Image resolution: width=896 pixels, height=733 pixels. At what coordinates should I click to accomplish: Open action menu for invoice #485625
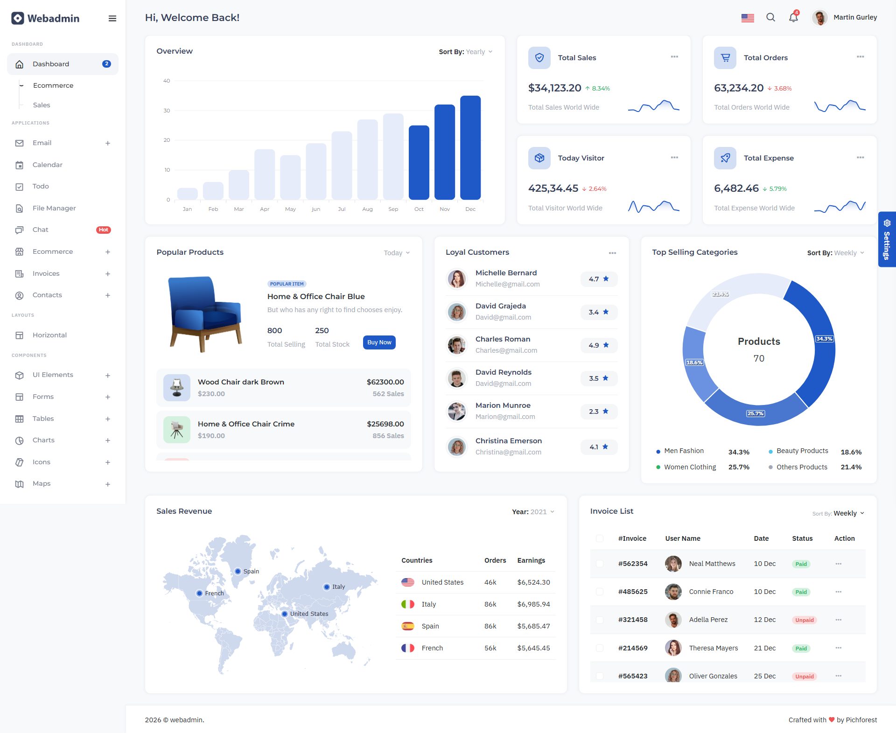pyautogui.click(x=838, y=592)
